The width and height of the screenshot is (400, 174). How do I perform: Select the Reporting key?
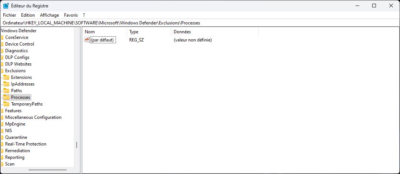point(15,157)
